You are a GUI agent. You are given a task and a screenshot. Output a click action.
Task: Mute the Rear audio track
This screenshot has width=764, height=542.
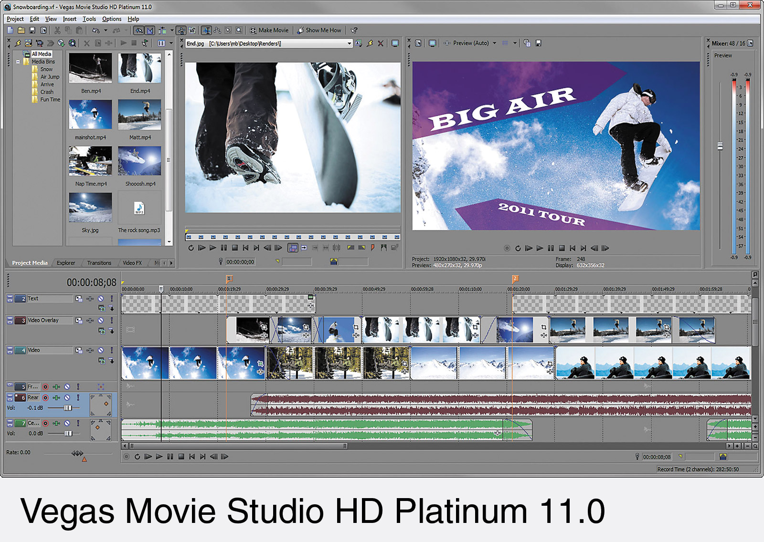point(67,397)
